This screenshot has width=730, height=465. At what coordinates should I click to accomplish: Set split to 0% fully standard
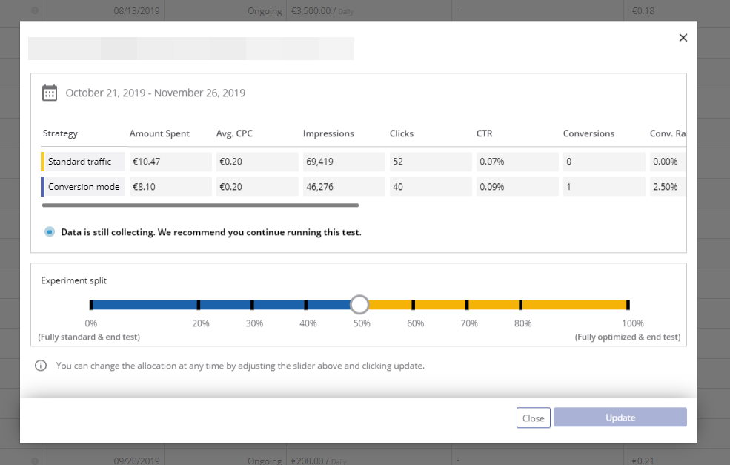pyautogui.click(x=91, y=305)
